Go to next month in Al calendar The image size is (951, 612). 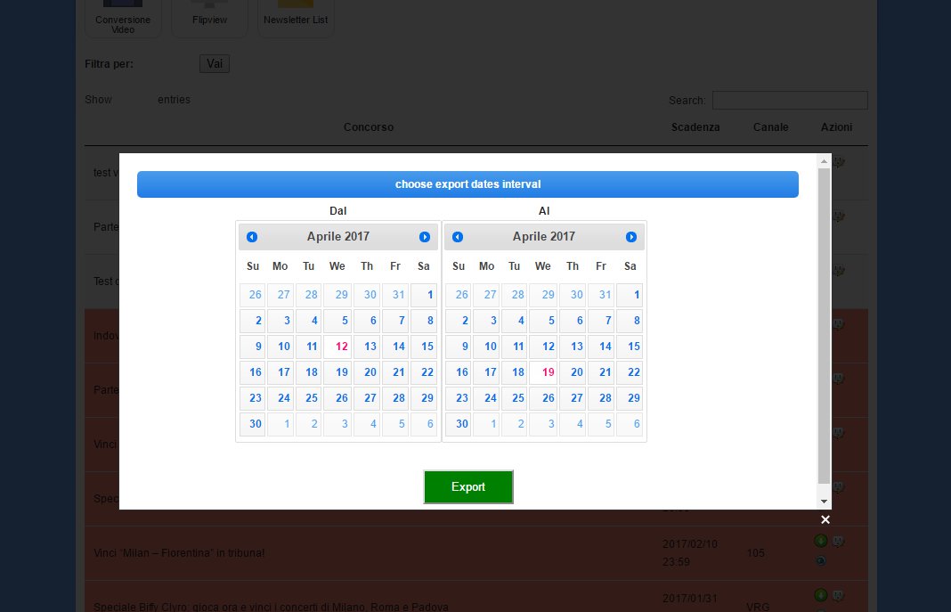(x=631, y=237)
